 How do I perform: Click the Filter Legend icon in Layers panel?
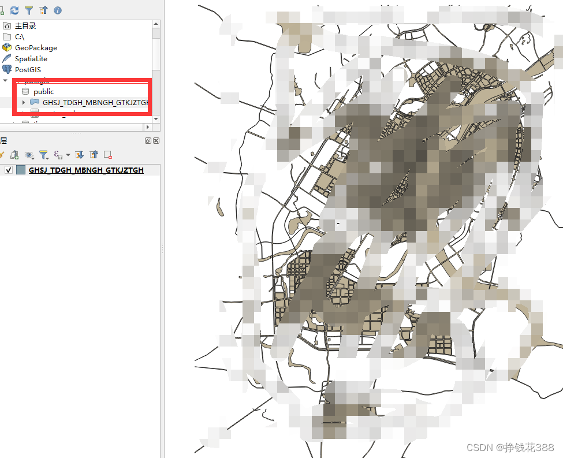43,155
